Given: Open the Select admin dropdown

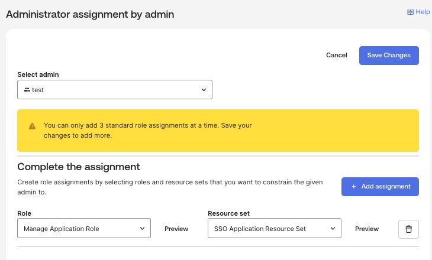Looking at the screenshot, I should click(x=114, y=90).
